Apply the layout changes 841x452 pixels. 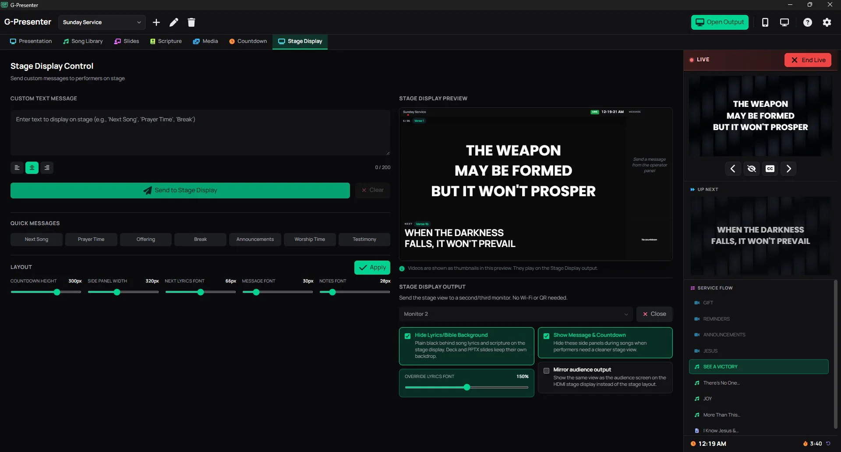[x=372, y=268]
